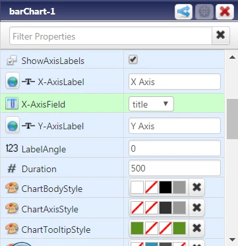Edit the Y-AxisLabel text field
238x246 pixels.
[x=175, y=126]
